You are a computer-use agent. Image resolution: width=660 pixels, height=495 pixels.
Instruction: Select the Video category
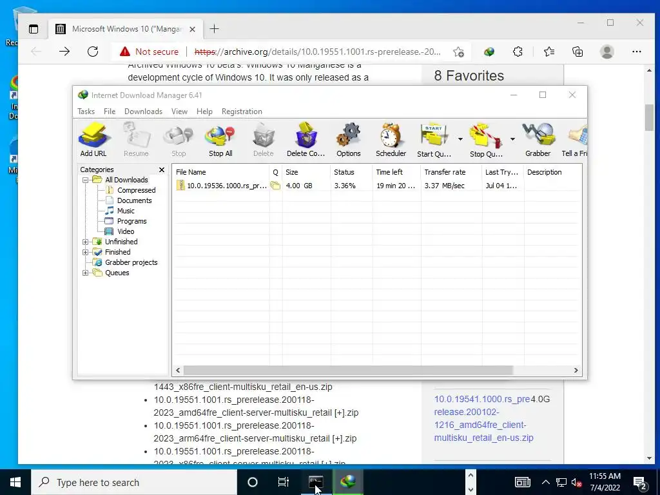tap(126, 231)
